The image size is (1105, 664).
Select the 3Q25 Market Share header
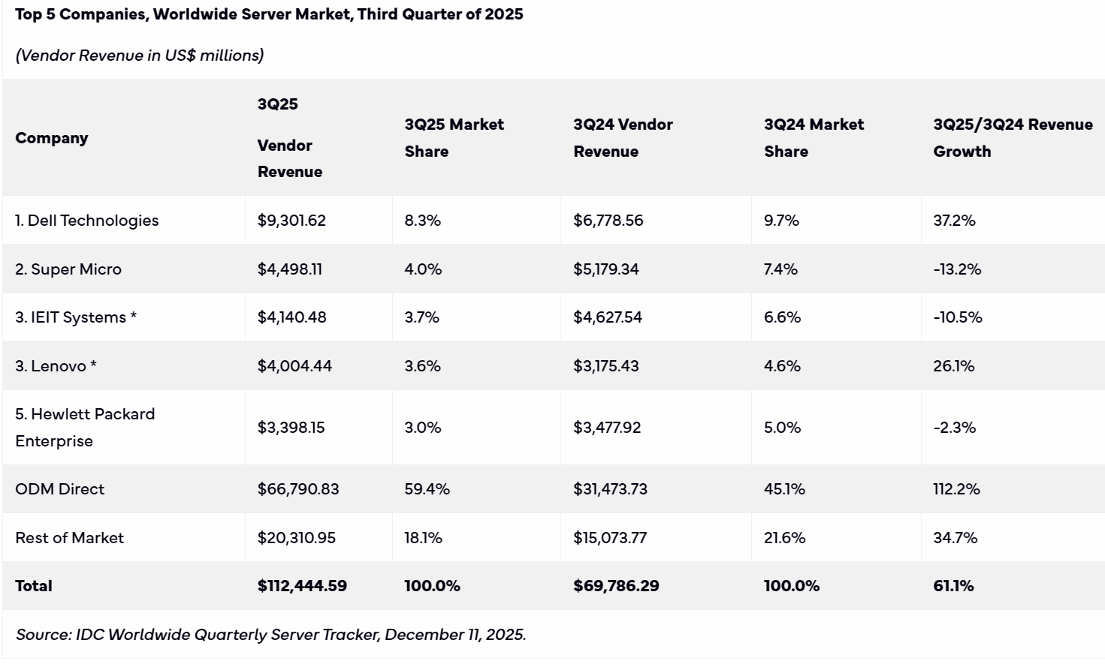tap(454, 138)
